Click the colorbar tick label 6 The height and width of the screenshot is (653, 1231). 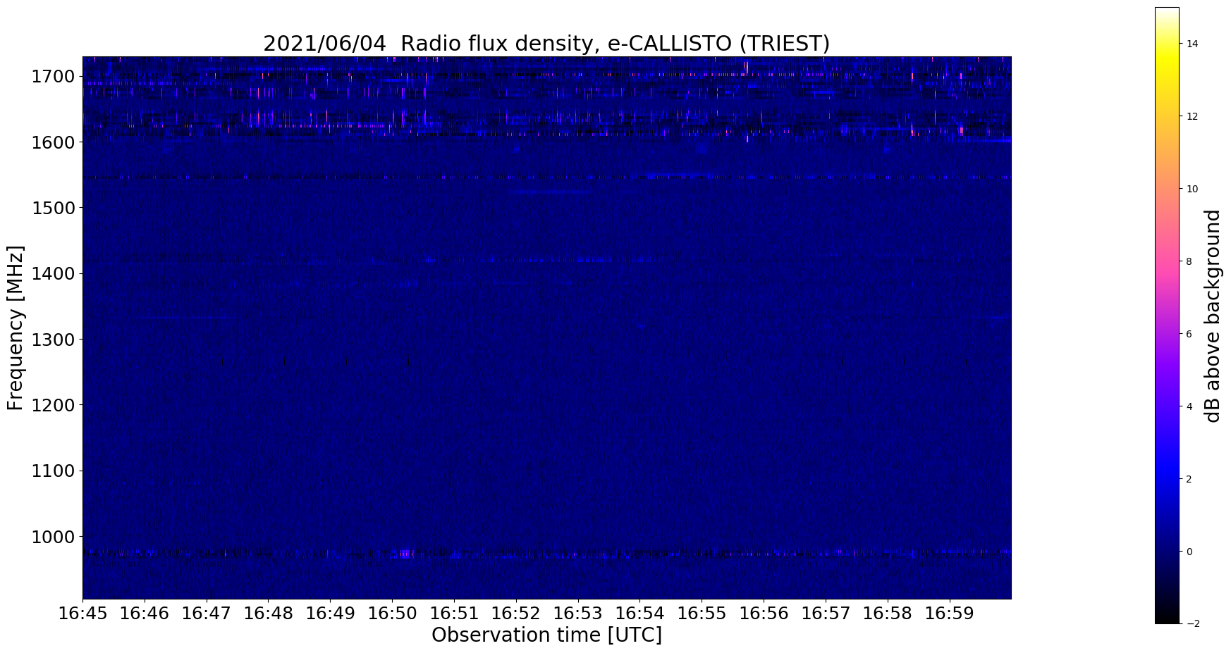click(x=1189, y=334)
